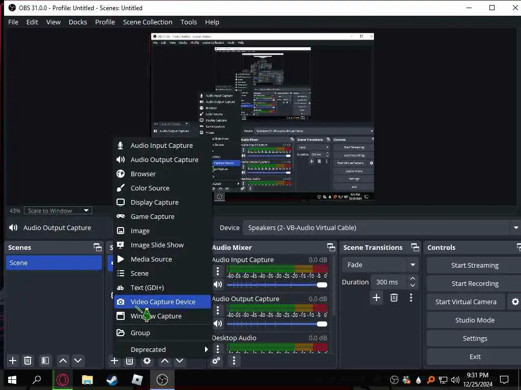
Task: Pick Color Source from menu
Action: (x=162, y=188)
